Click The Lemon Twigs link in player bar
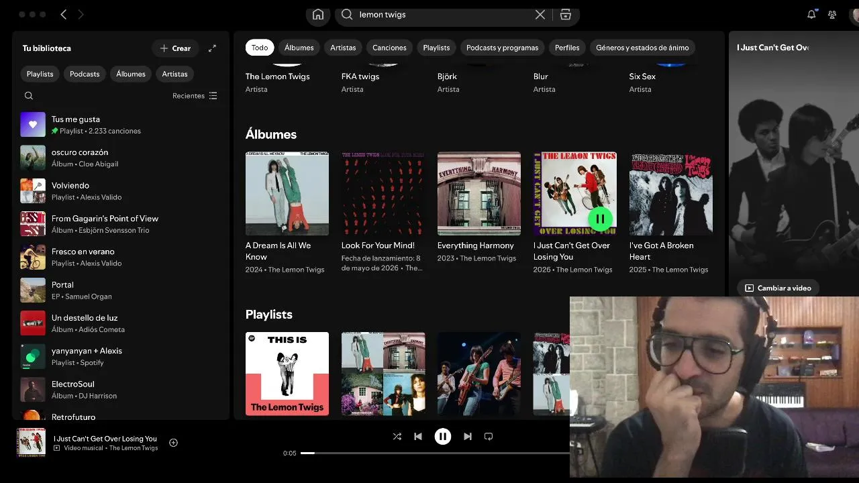The width and height of the screenshot is (859, 483). click(x=134, y=448)
